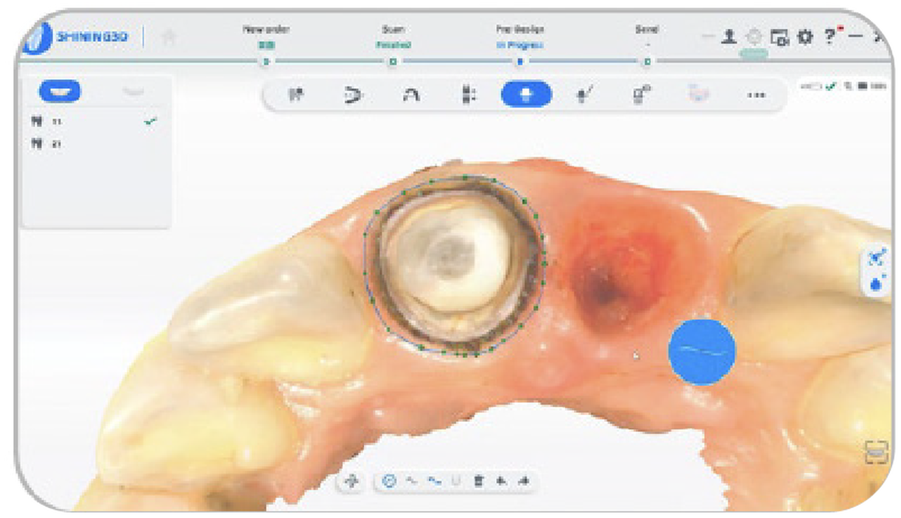Open the settings gear icon
Viewport: 901px width, 518px height.
(805, 37)
